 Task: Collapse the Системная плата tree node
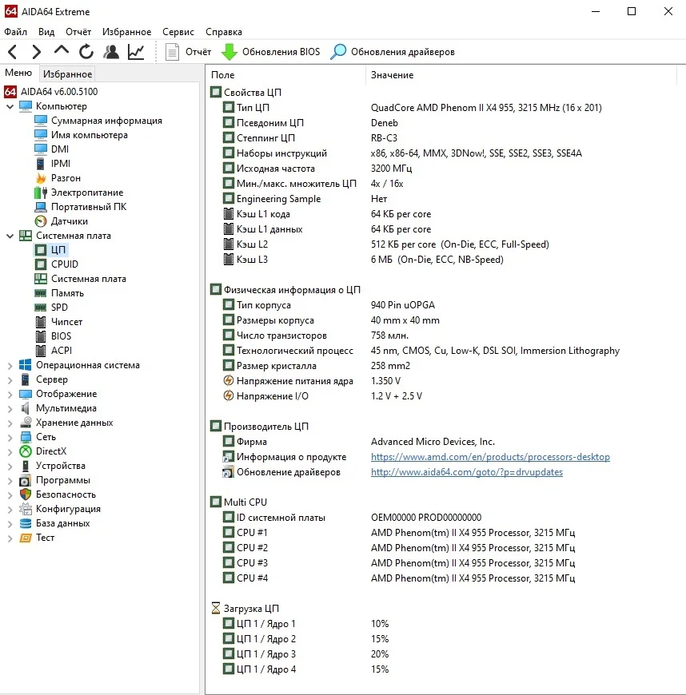tap(10, 236)
